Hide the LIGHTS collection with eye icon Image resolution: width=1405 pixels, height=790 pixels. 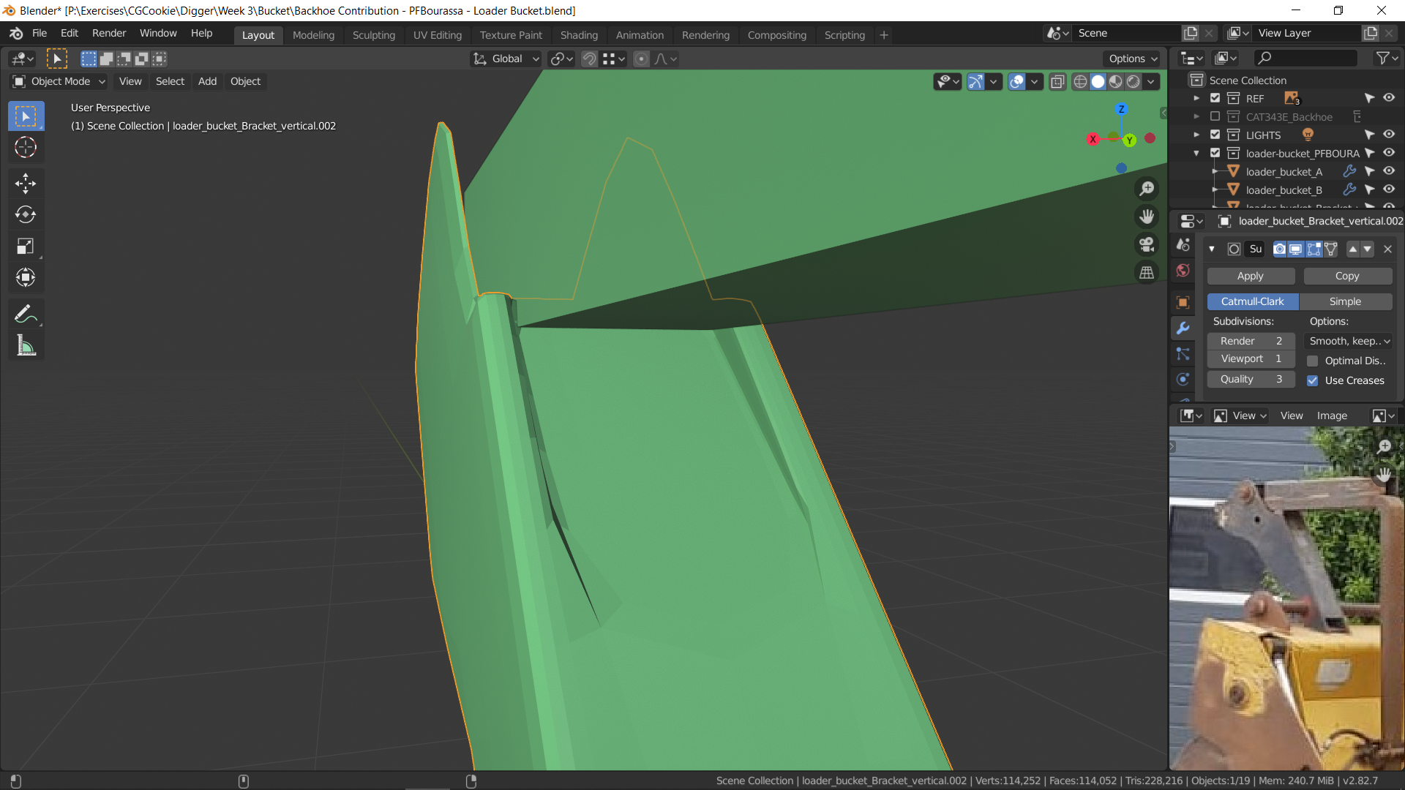1388,135
